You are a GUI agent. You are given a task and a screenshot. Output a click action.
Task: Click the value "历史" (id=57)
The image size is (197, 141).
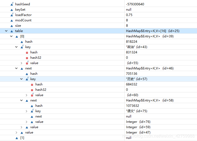coord(137,79)
